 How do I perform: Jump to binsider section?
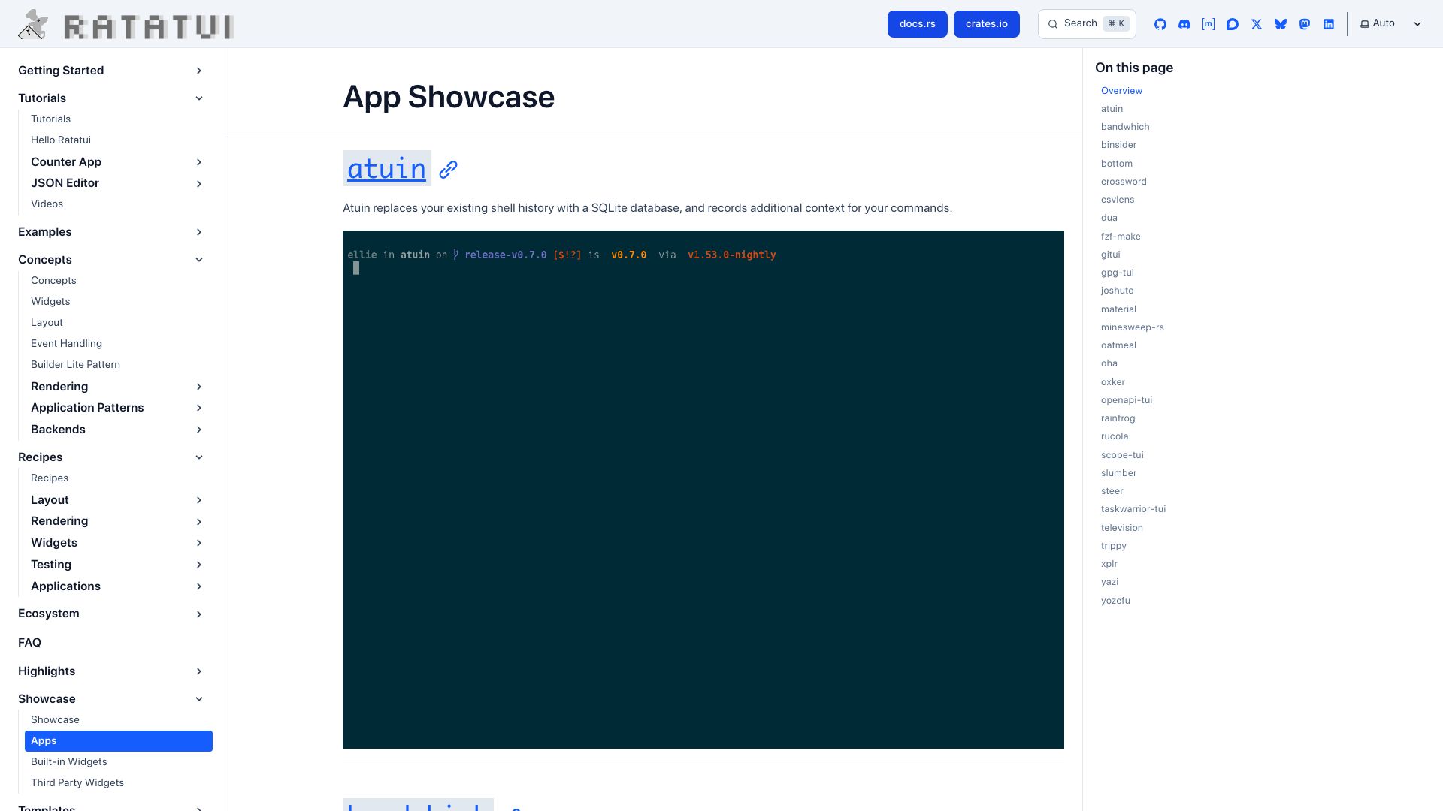1118,145
